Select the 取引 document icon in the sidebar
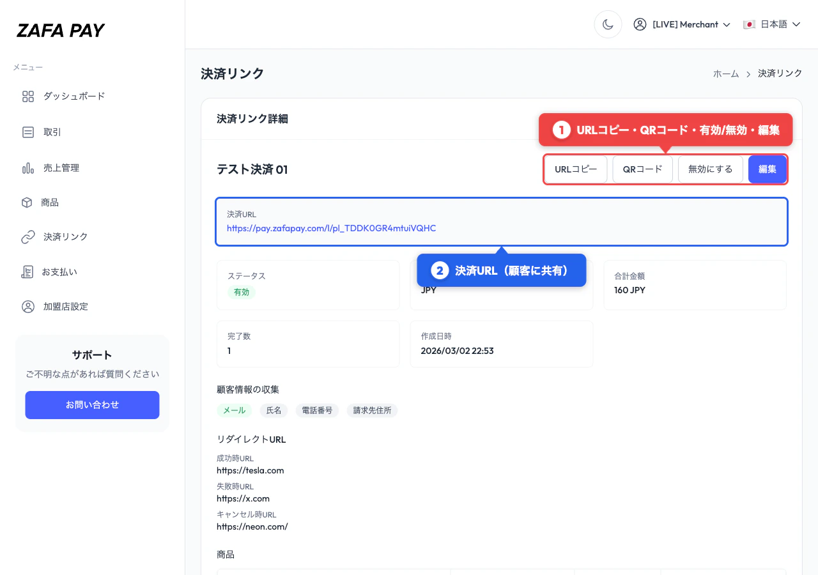This screenshot has width=818, height=575. [28, 132]
